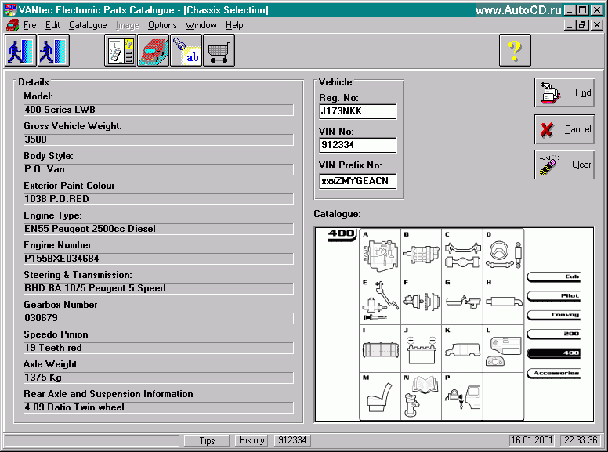Select catalogue section L dashboard
608x452 pixels.
(503, 349)
